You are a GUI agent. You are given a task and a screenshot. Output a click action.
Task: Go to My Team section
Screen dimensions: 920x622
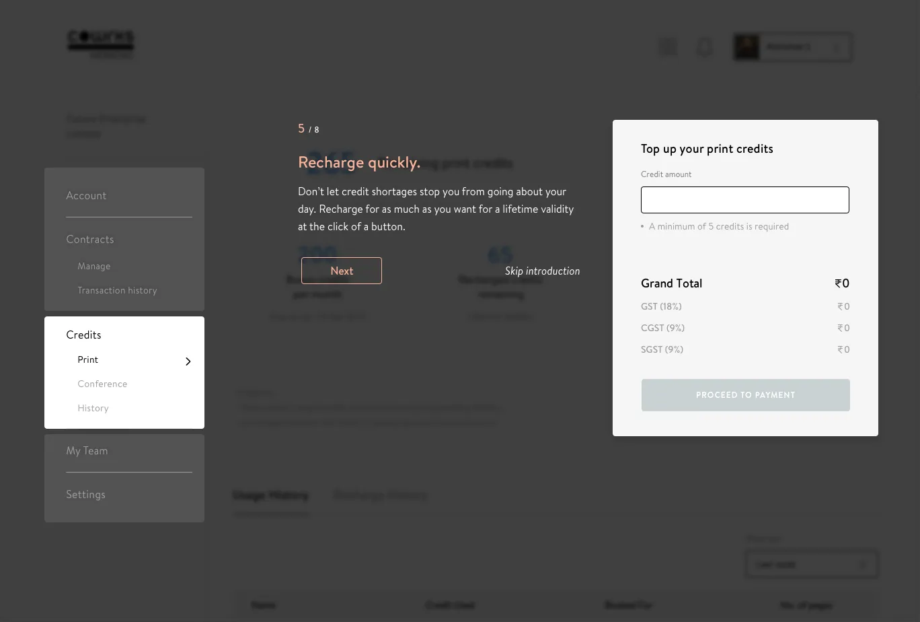coord(87,451)
